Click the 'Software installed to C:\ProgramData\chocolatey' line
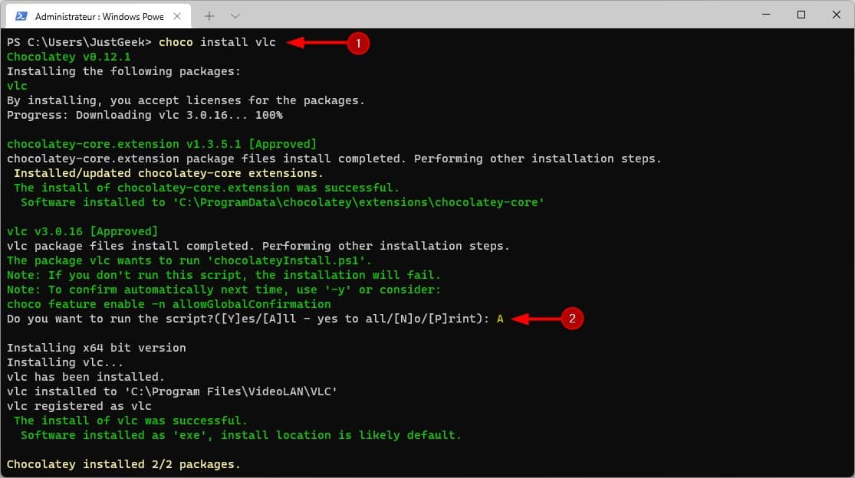855x478 pixels. click(282, 202)
